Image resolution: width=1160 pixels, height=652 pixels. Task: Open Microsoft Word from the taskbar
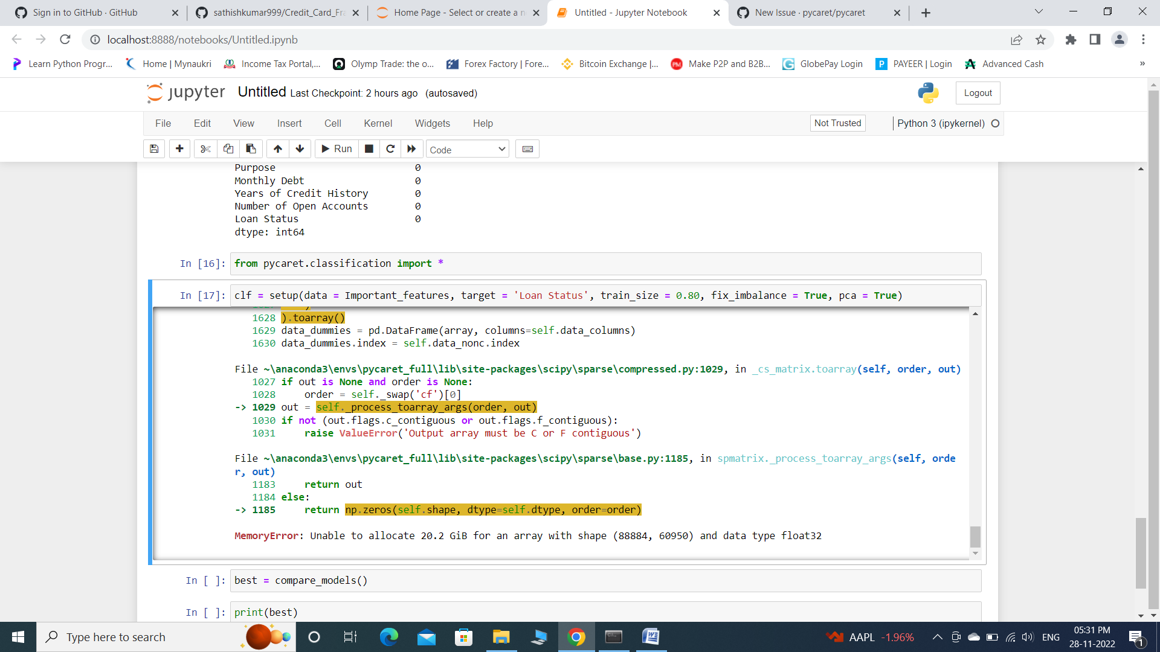(651, 636)
